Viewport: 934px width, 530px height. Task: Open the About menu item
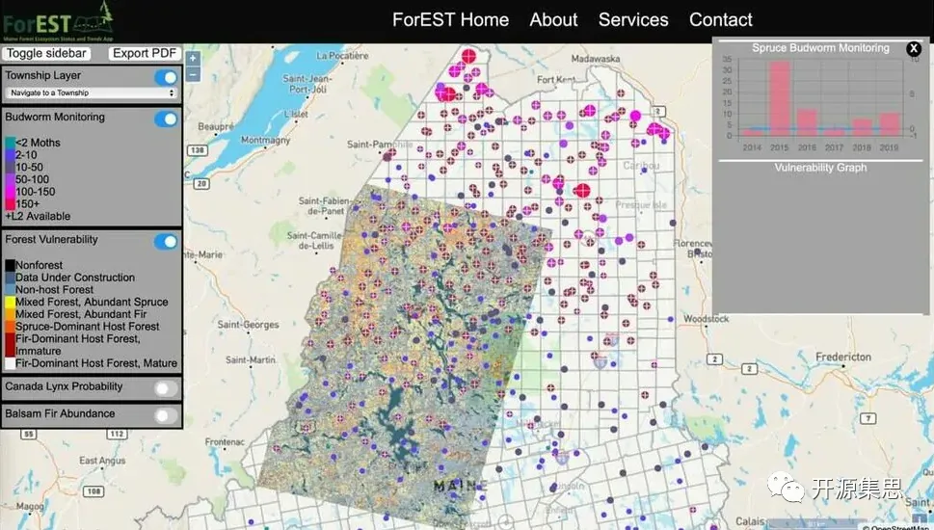pos(553,19)
